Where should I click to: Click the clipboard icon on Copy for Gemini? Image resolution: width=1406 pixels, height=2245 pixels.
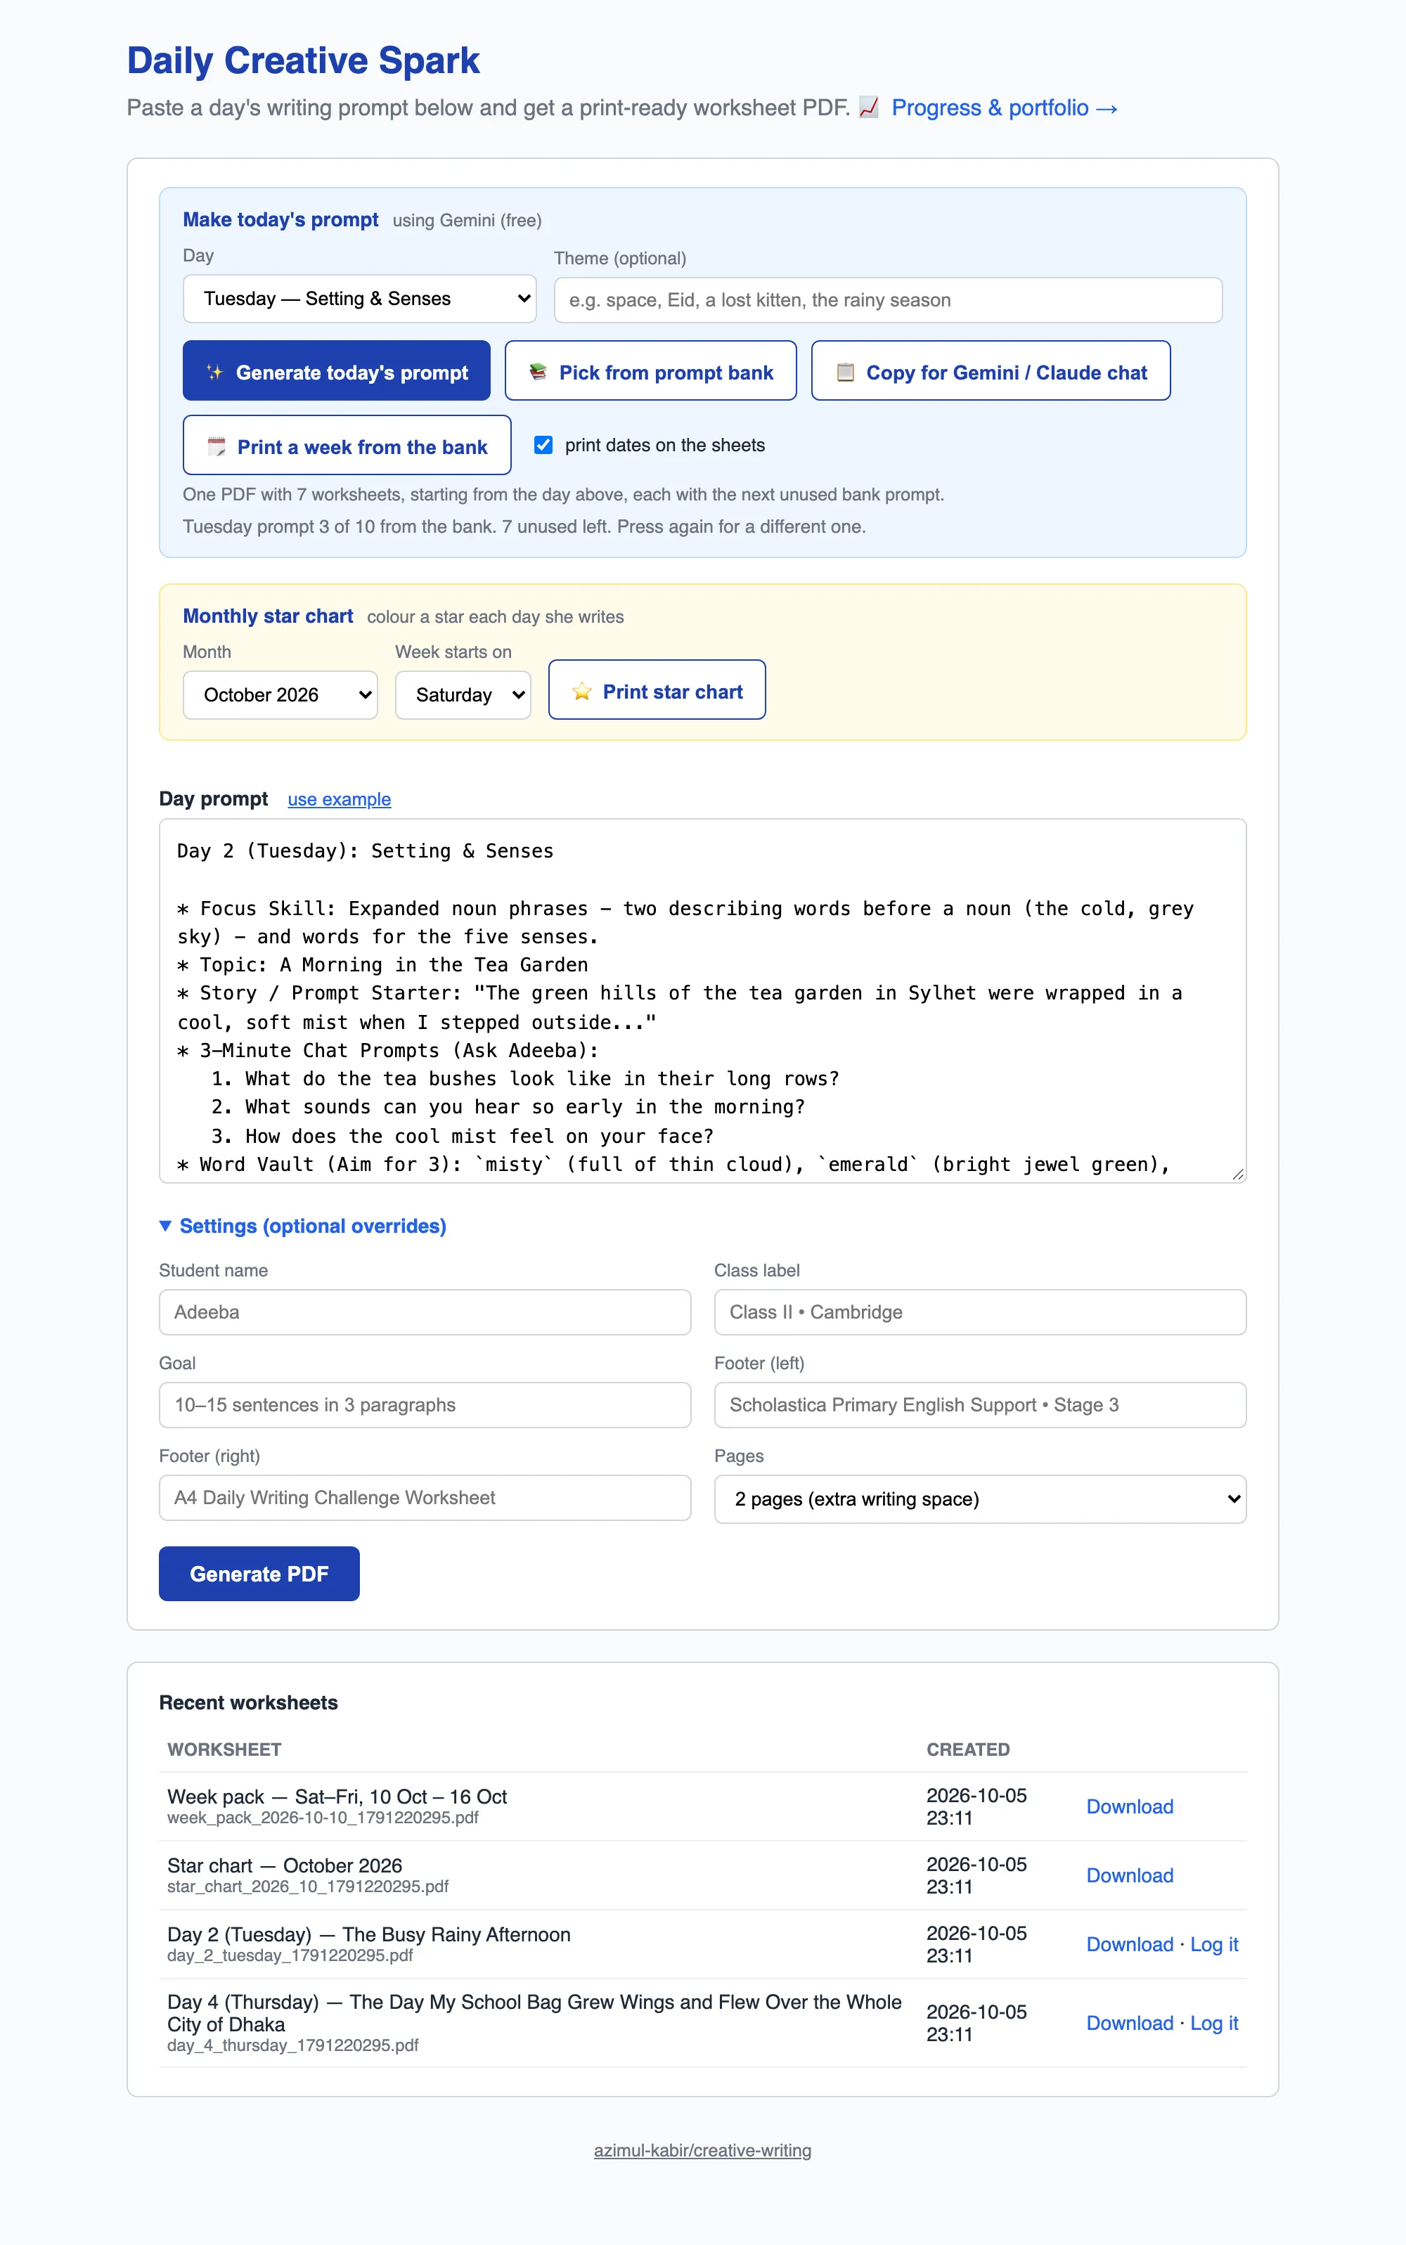point(845,372)
